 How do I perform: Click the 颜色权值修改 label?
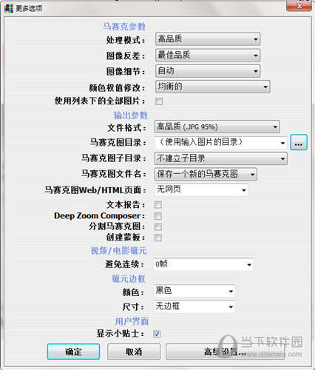point(117,87)
